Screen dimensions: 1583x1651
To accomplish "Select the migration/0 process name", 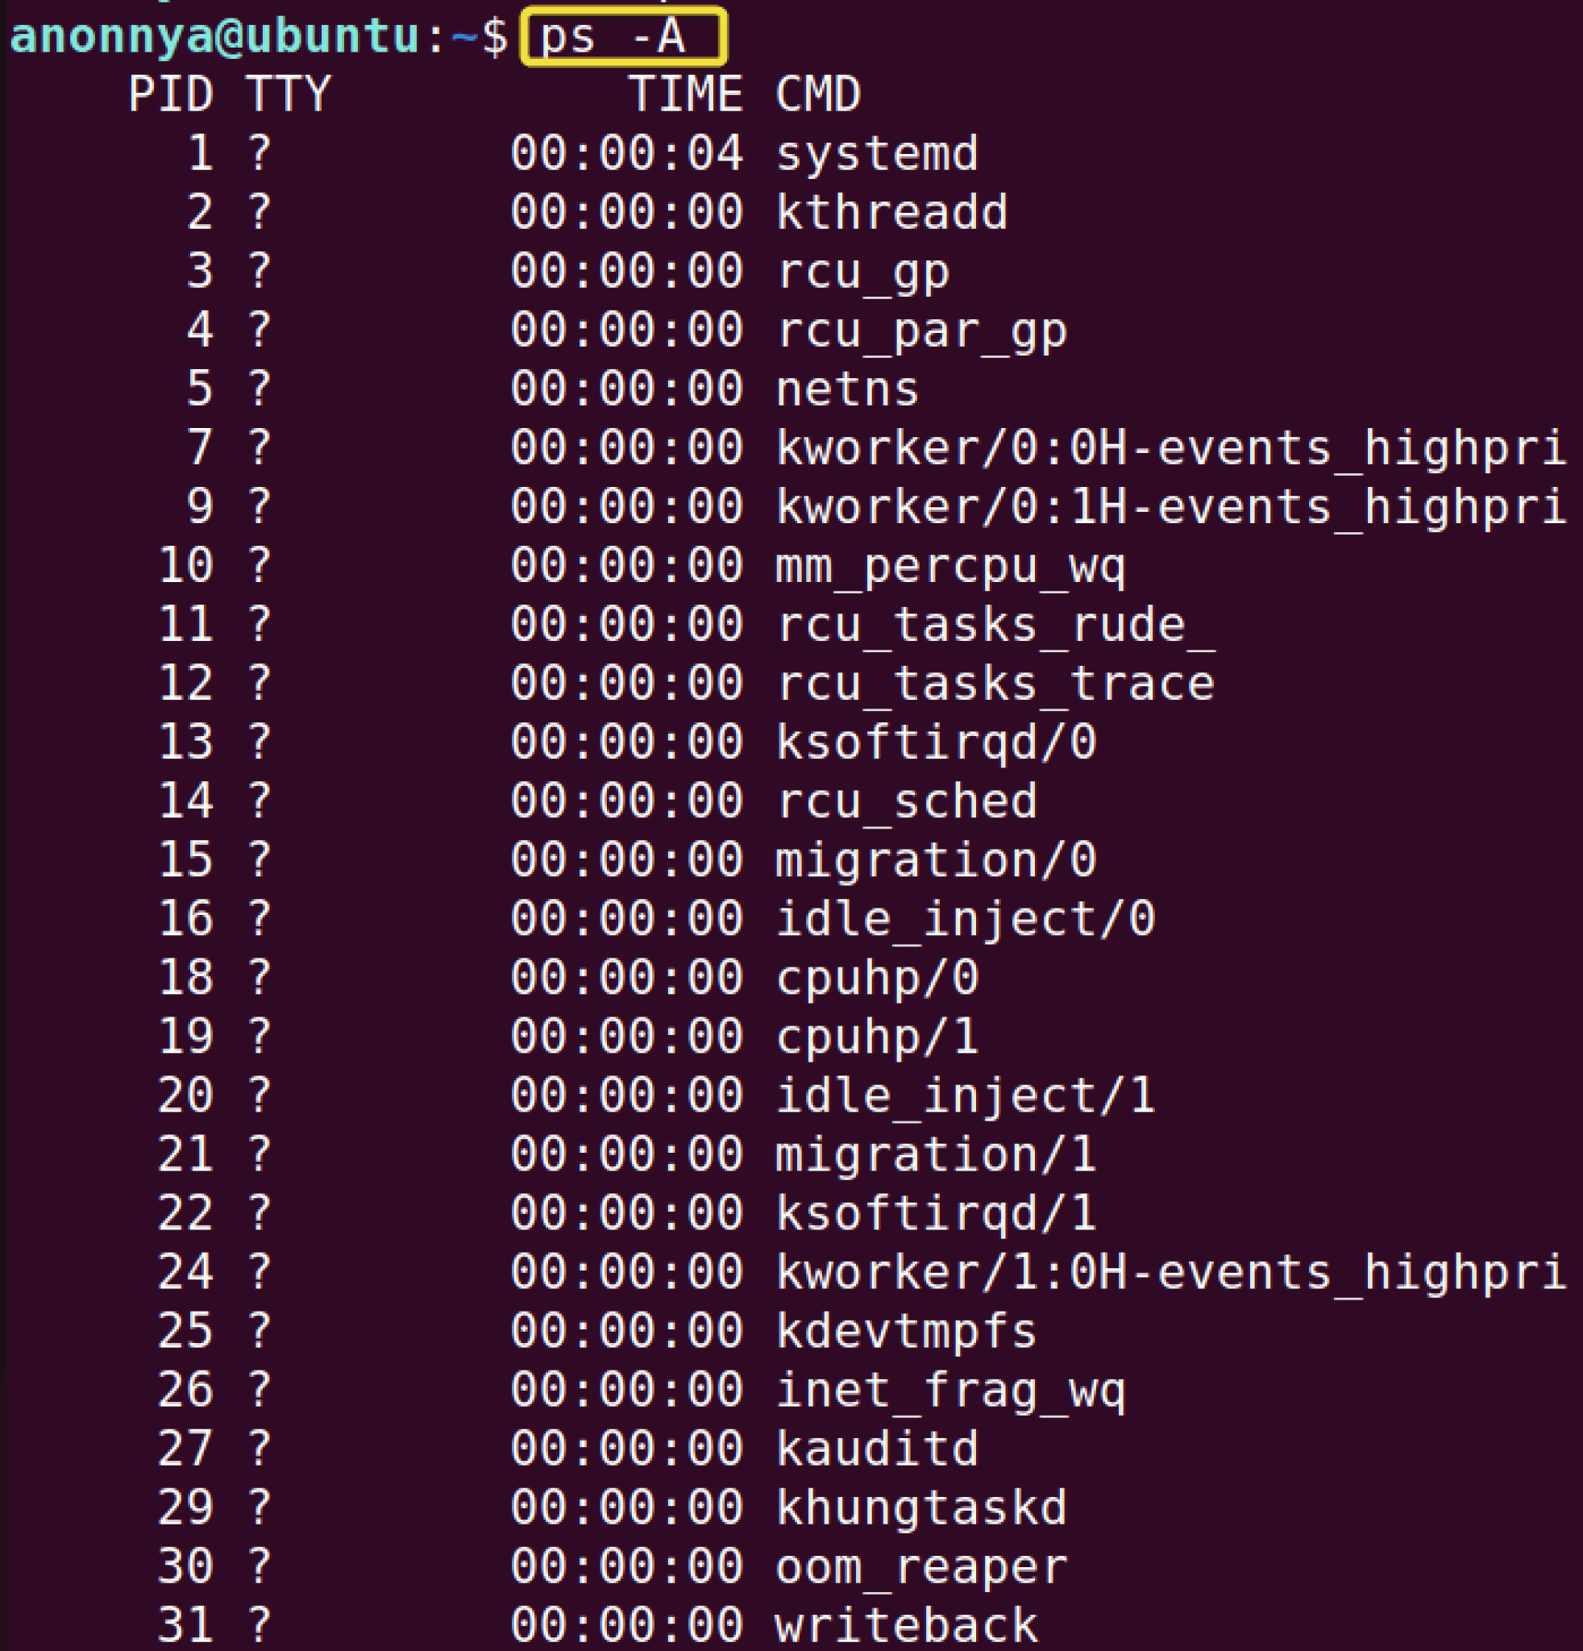I will [935, 859].
